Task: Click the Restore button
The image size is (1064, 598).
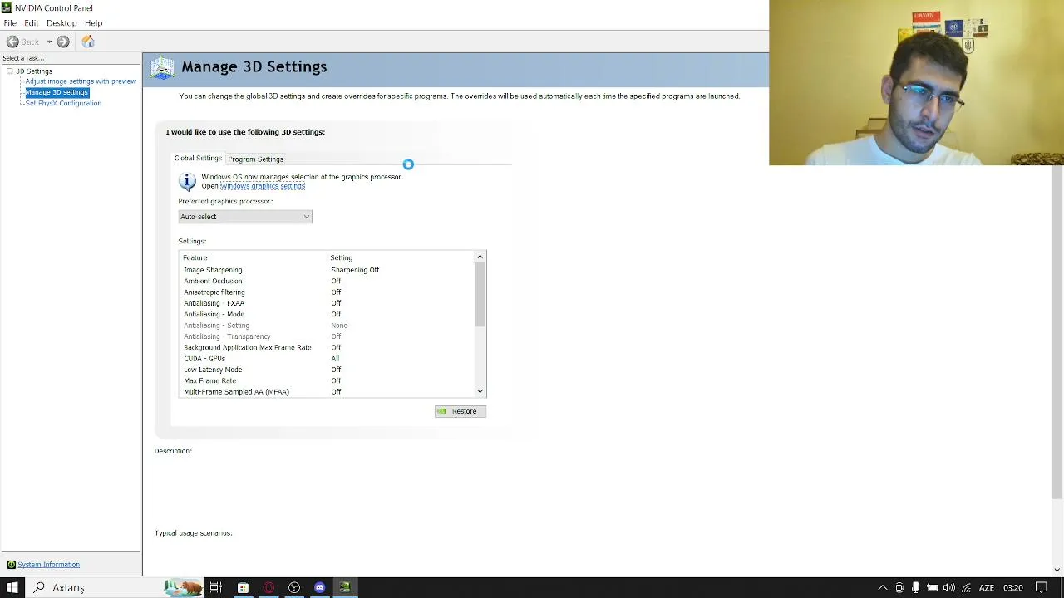Action: (x=461, y=411)
